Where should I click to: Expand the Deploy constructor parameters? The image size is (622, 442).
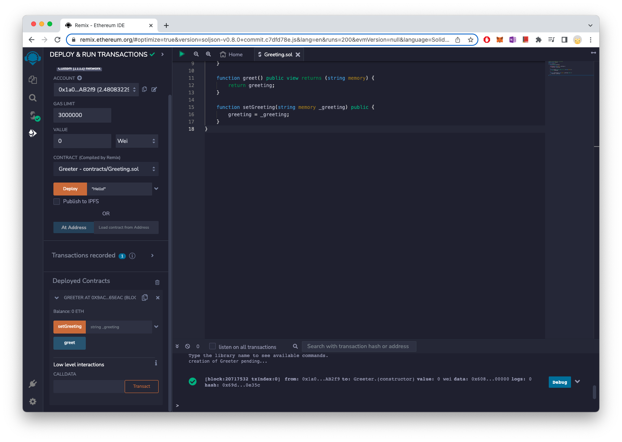(156, 189)
